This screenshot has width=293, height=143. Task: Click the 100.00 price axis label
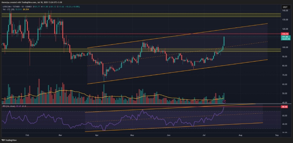pyautogui.click(x=285, y=47)
